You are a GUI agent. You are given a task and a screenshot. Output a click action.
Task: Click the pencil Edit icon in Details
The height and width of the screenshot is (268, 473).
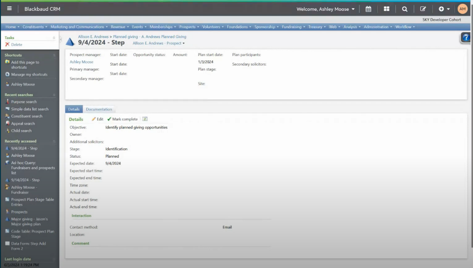point(94,119)
